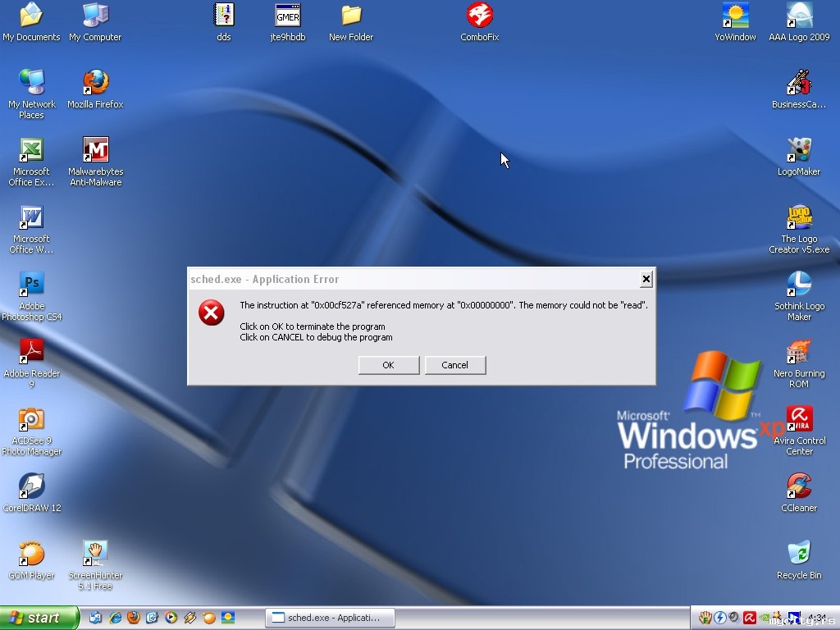The width and height of the screenshot is (840, 630).
Task: Select ScreenHunter 5.1 Free shortcut
Action: (x=95, y=566)
